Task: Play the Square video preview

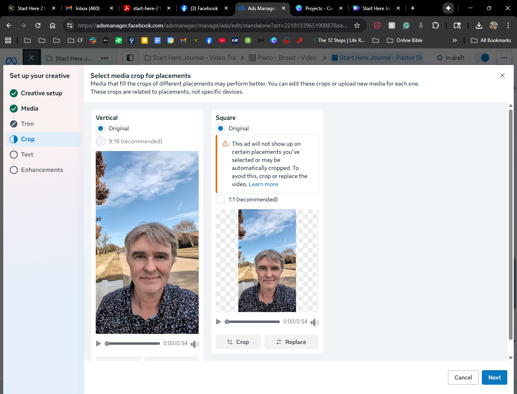Action: click(x=219, y=322)
